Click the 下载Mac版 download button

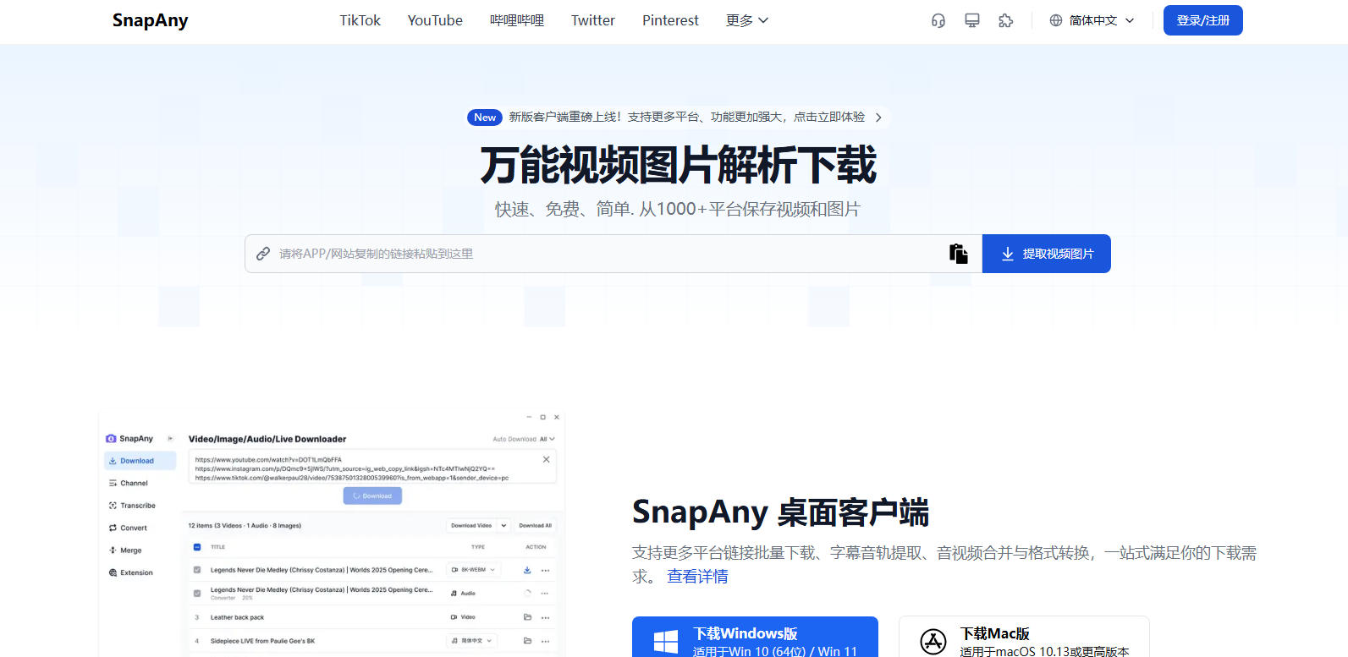click(1024, 638)
